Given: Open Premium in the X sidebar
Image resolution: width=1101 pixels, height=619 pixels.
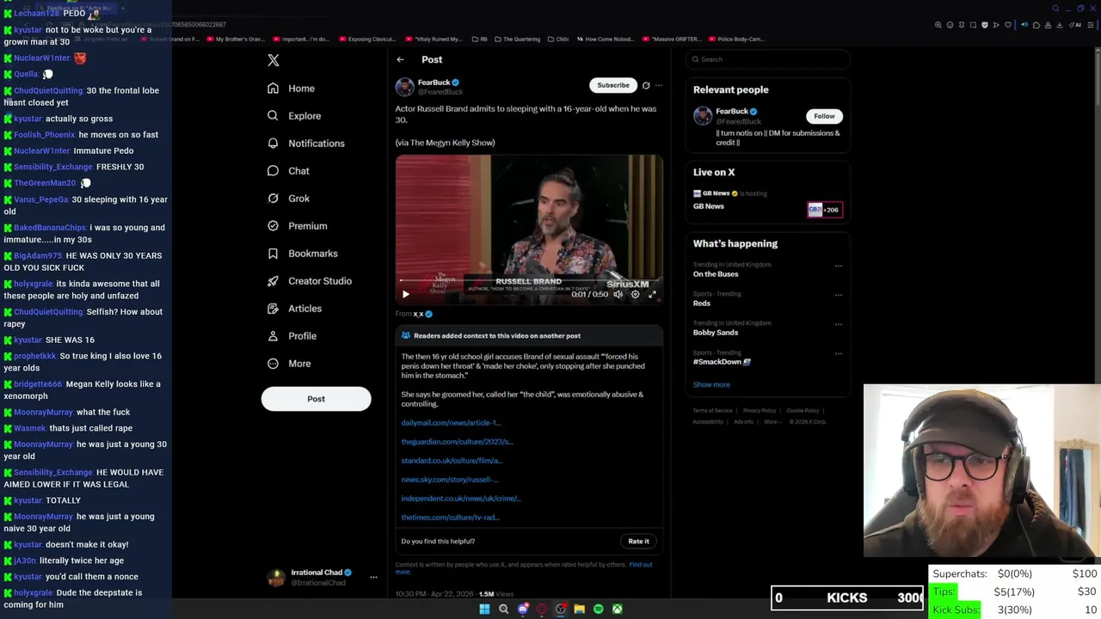Looking at the screenshot, I should click(x=297, y=226).
